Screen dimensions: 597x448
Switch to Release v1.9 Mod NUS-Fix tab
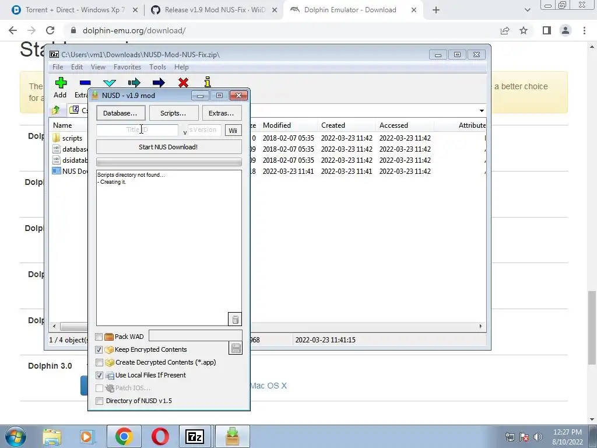click(x=214, y=10)
